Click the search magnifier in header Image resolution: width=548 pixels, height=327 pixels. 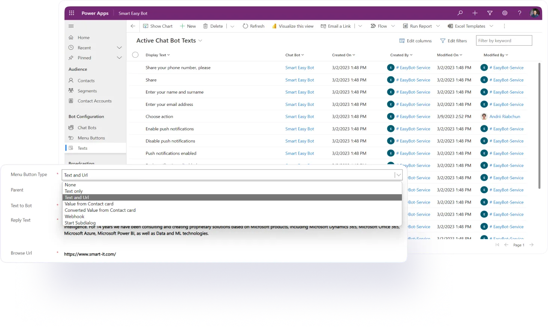pyautogui.click(x=460, y=13)
